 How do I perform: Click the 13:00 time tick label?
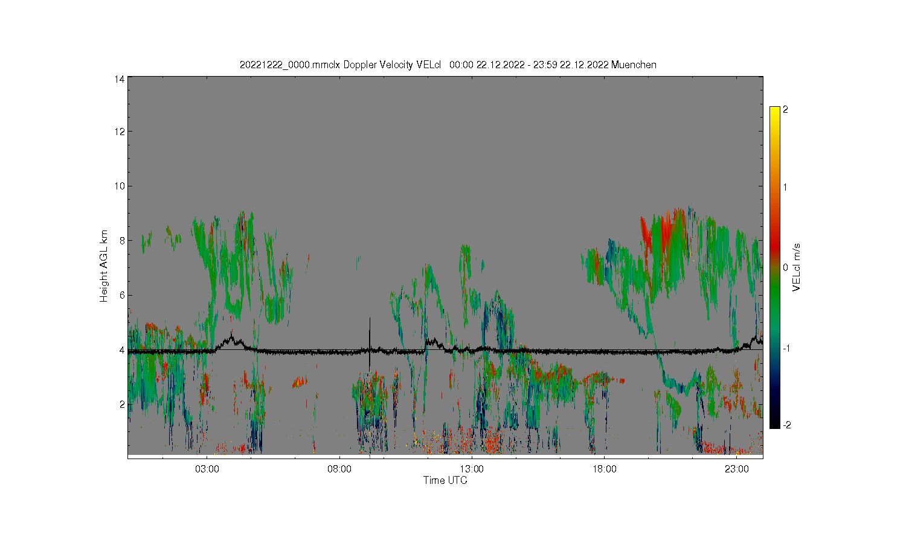[472, 469]
